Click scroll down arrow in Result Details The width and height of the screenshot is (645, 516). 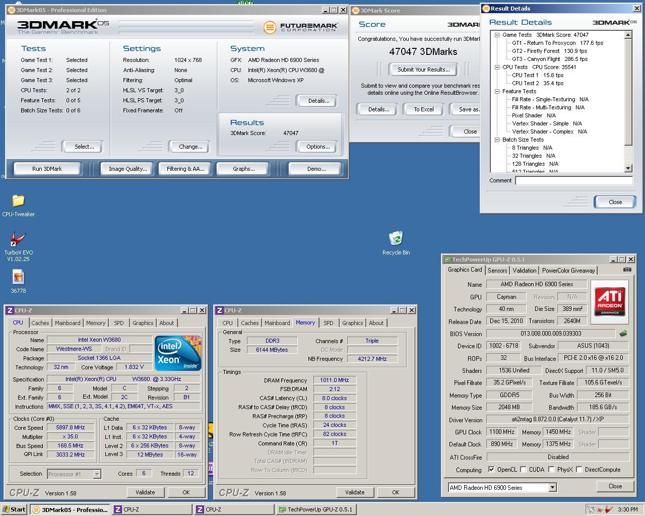coord(628,168)
